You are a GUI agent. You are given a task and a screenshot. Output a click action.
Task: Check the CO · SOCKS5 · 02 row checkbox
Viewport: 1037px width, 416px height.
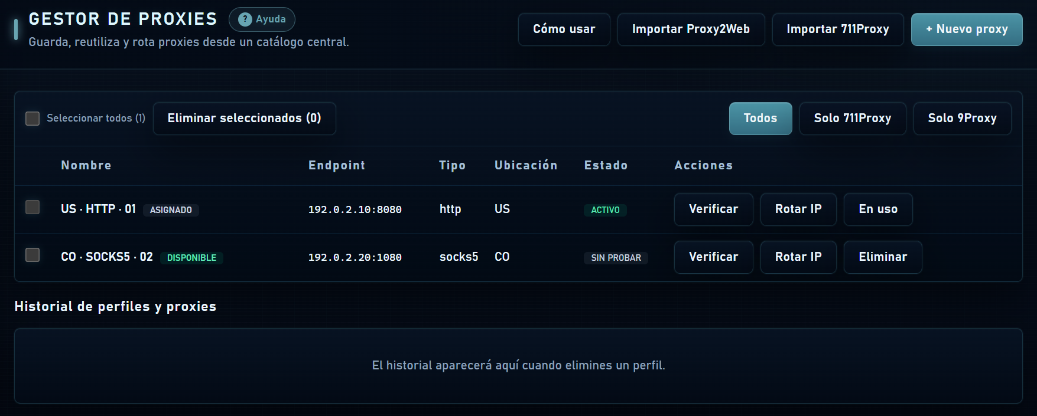pos(32,255)
